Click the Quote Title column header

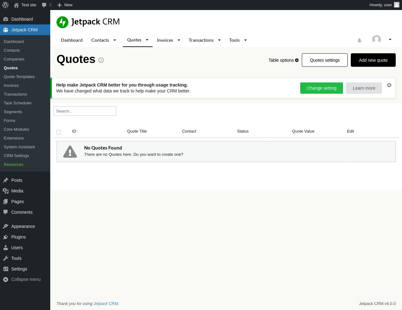click(137, 131)
